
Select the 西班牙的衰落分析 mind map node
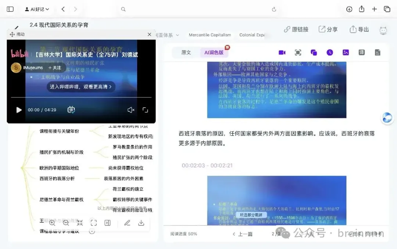pyautogui.click(x=57, y=178)
